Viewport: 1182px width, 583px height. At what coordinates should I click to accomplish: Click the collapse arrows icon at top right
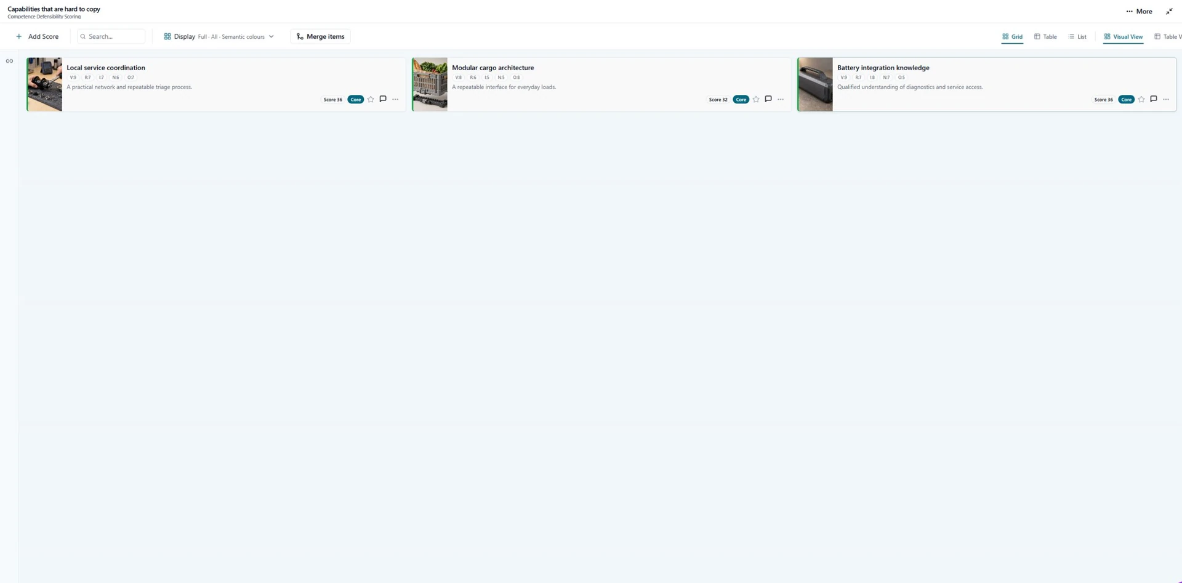pos(1169,11)
